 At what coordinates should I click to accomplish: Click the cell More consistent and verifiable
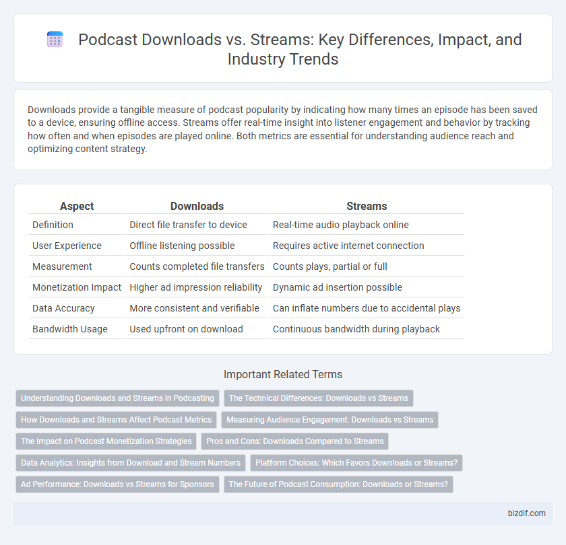point(197,309)
